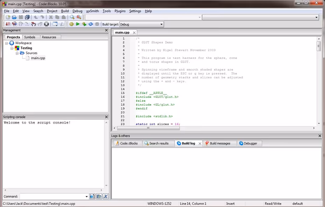Switch to the Search results tab
This screenshot has height=207, width=325.
(159, 143)
